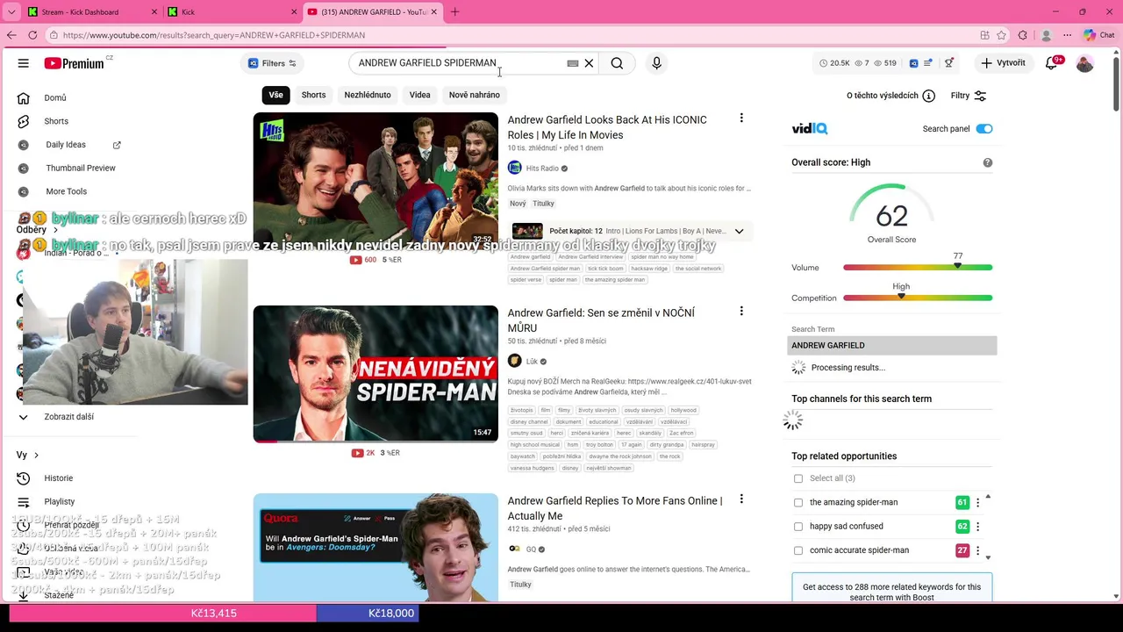Open more options for comic accurate spider-man
The width and height of the screenshot is (1123, 632).
(977, 550)
